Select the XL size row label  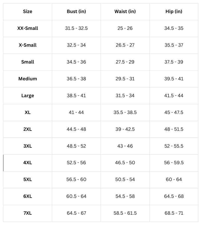click(28, 112)
